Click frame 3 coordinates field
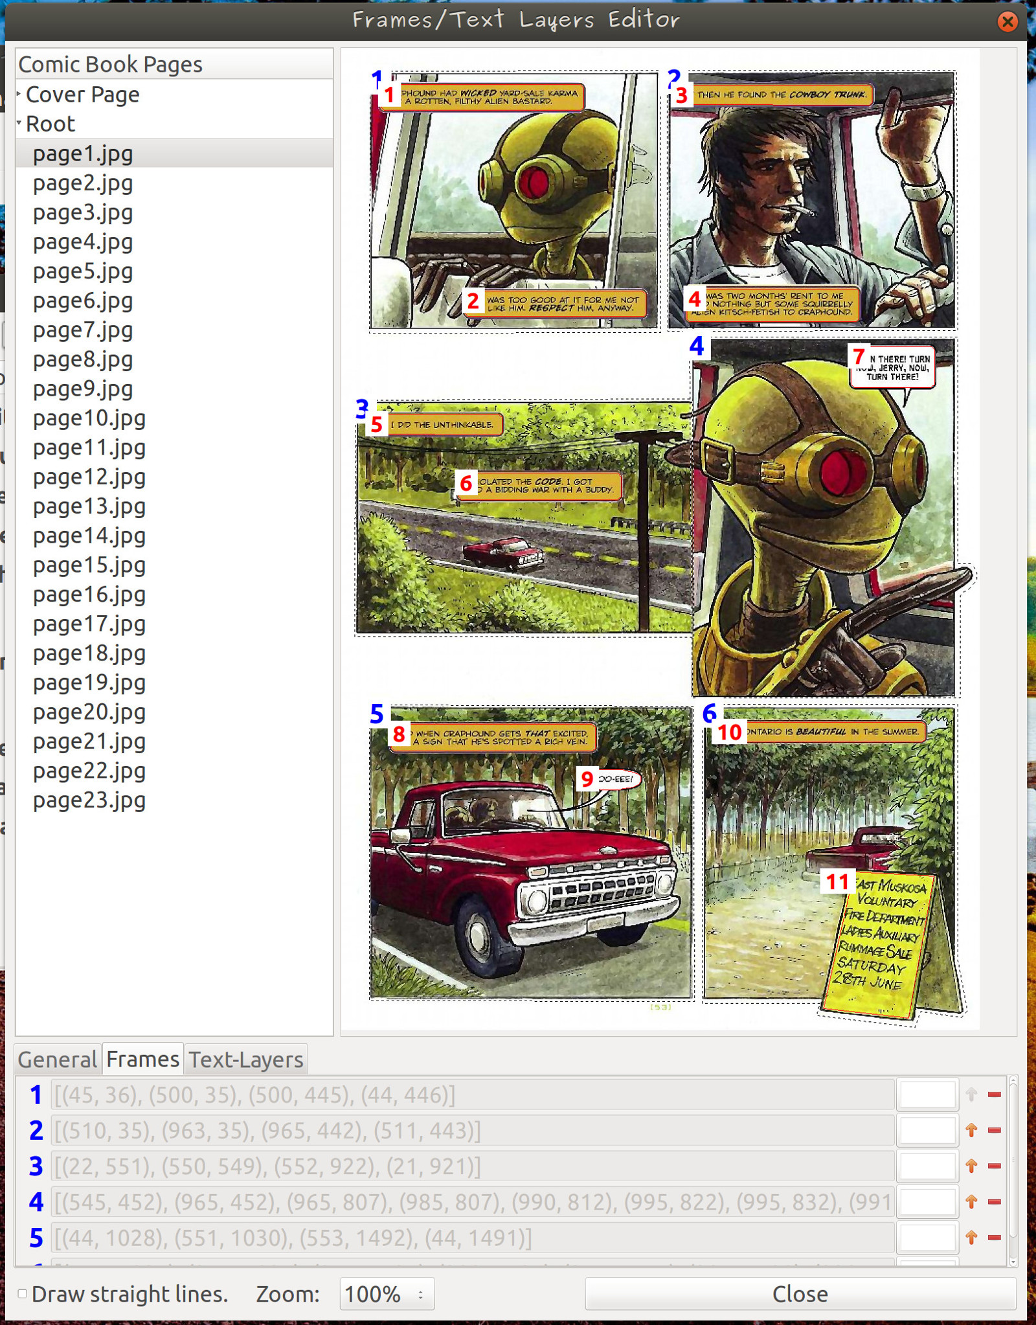 (x=473, y=1166)
